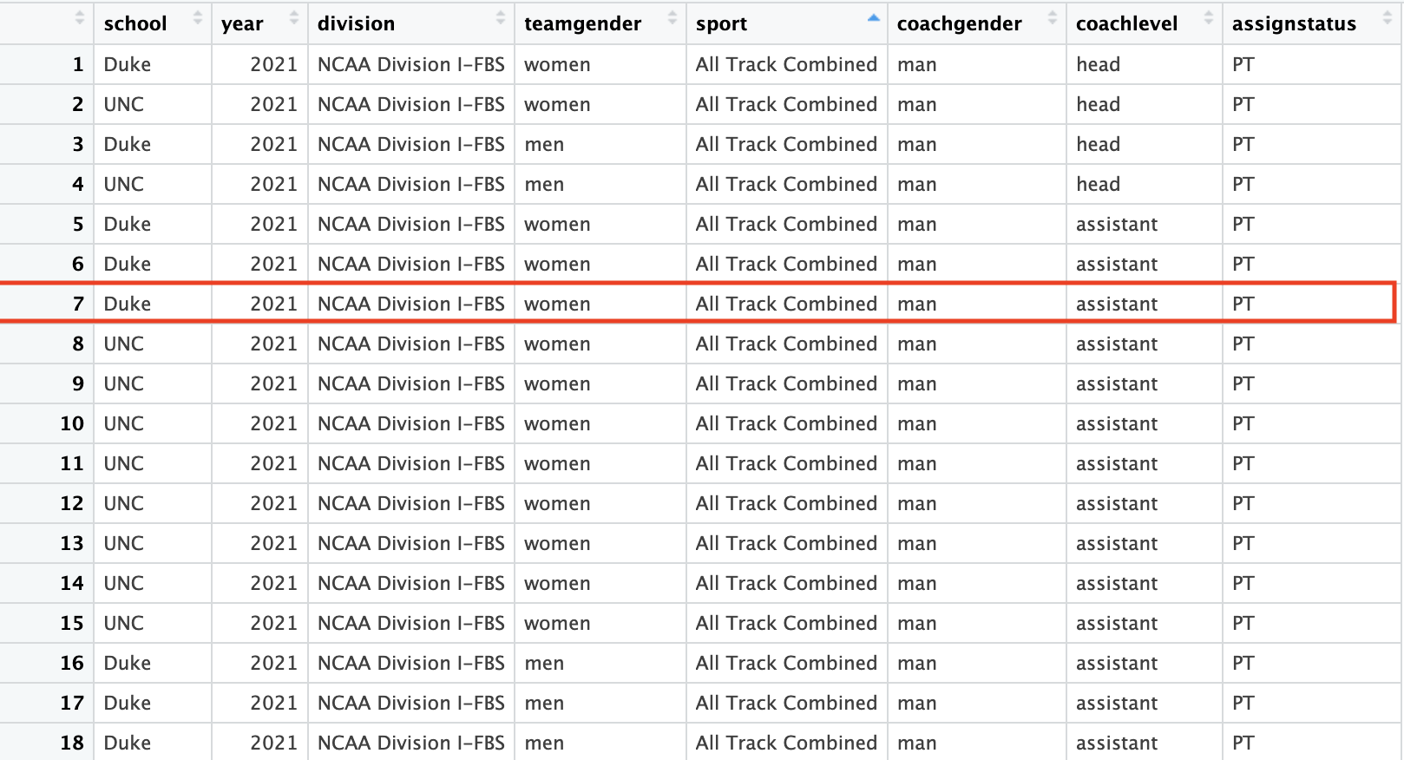The image size is (1404, 760).
Task: Select the "men" teamgender cell in row 3
Action: point(544,144)
